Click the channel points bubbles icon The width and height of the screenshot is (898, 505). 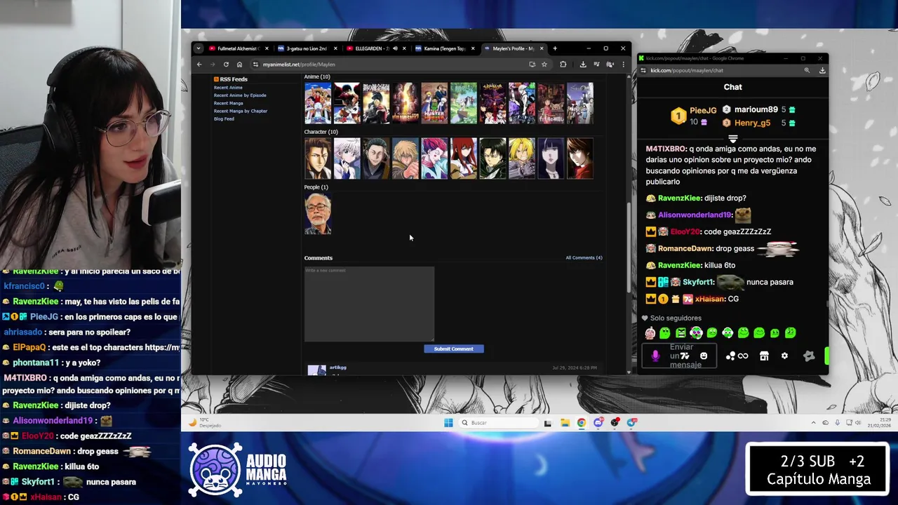[730, 356]
